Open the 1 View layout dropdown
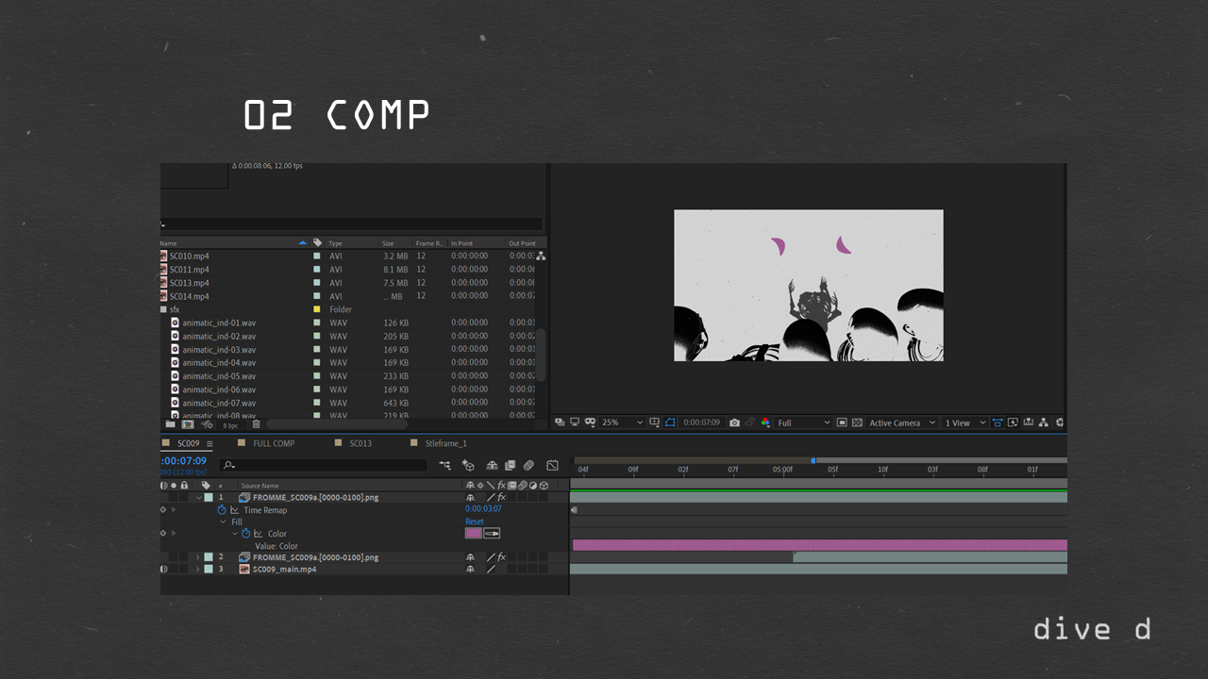Viewport: 1208px width, 679px height. [x=965, y=422]
